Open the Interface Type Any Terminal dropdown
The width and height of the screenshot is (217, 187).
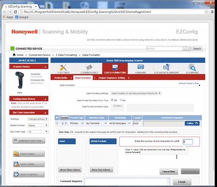coord(96,123)
